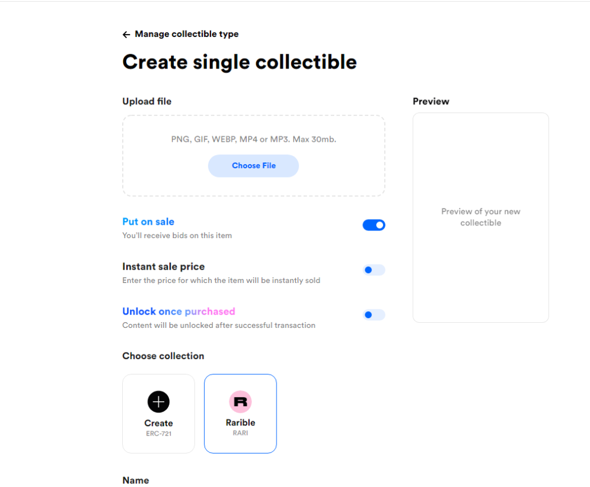The height and width of the screenshot is (487, 590).
Task: Click the Unlock once purchased gradient heading
Action: (179, 312)
